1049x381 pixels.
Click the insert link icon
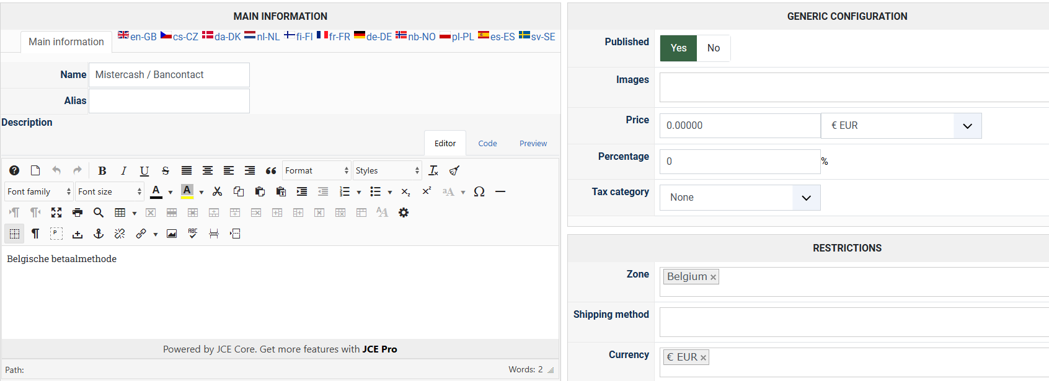[x=141, y=234]
